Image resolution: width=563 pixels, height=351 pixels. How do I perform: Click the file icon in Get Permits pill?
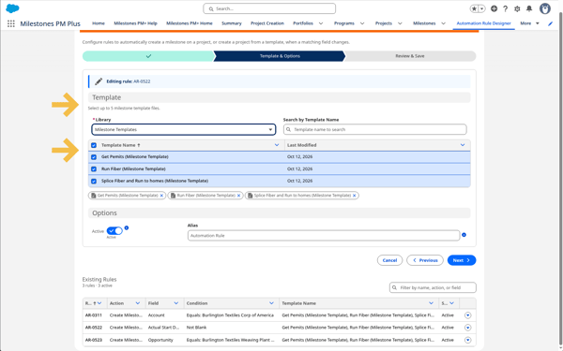click(93, 196)
